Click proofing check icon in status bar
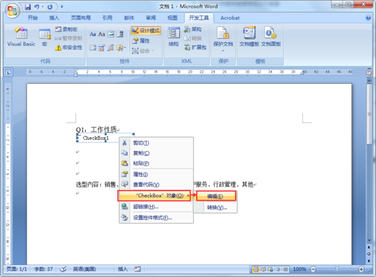This screenshot has height=277, width=376. (x=63, y=269)
